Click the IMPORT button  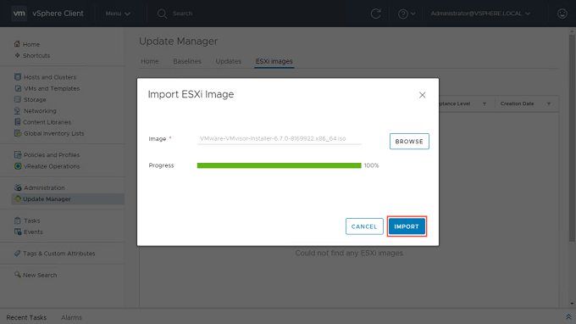(x=407, y=226)
